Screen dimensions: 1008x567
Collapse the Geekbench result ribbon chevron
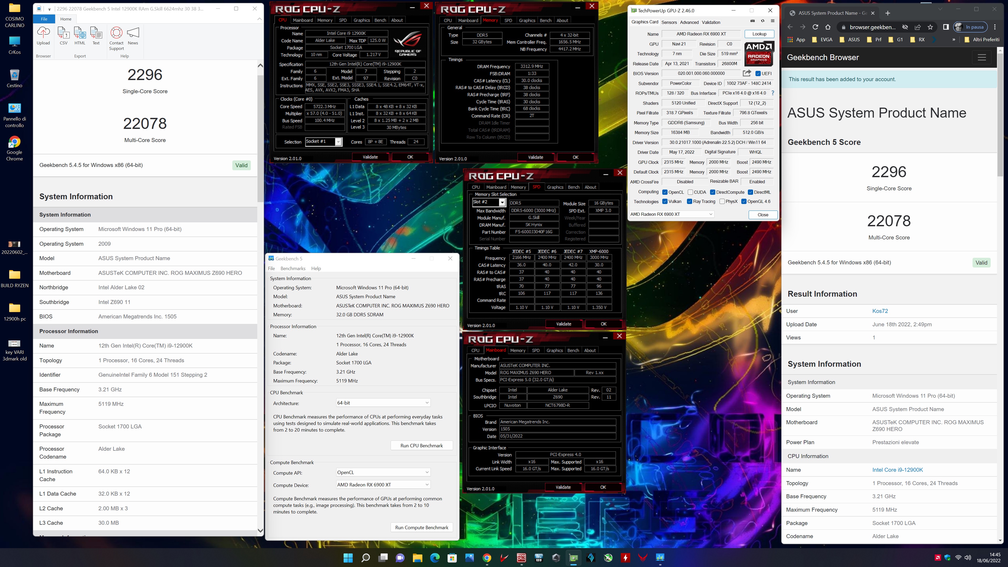click(x=259, y=19)
